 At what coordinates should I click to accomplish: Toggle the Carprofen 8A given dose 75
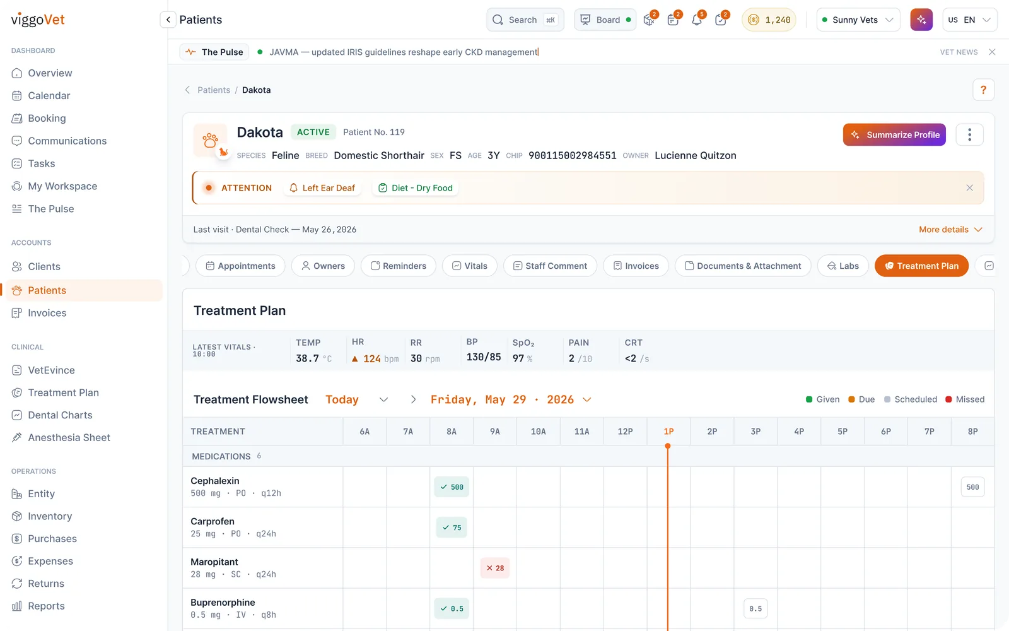click(452, 528)
